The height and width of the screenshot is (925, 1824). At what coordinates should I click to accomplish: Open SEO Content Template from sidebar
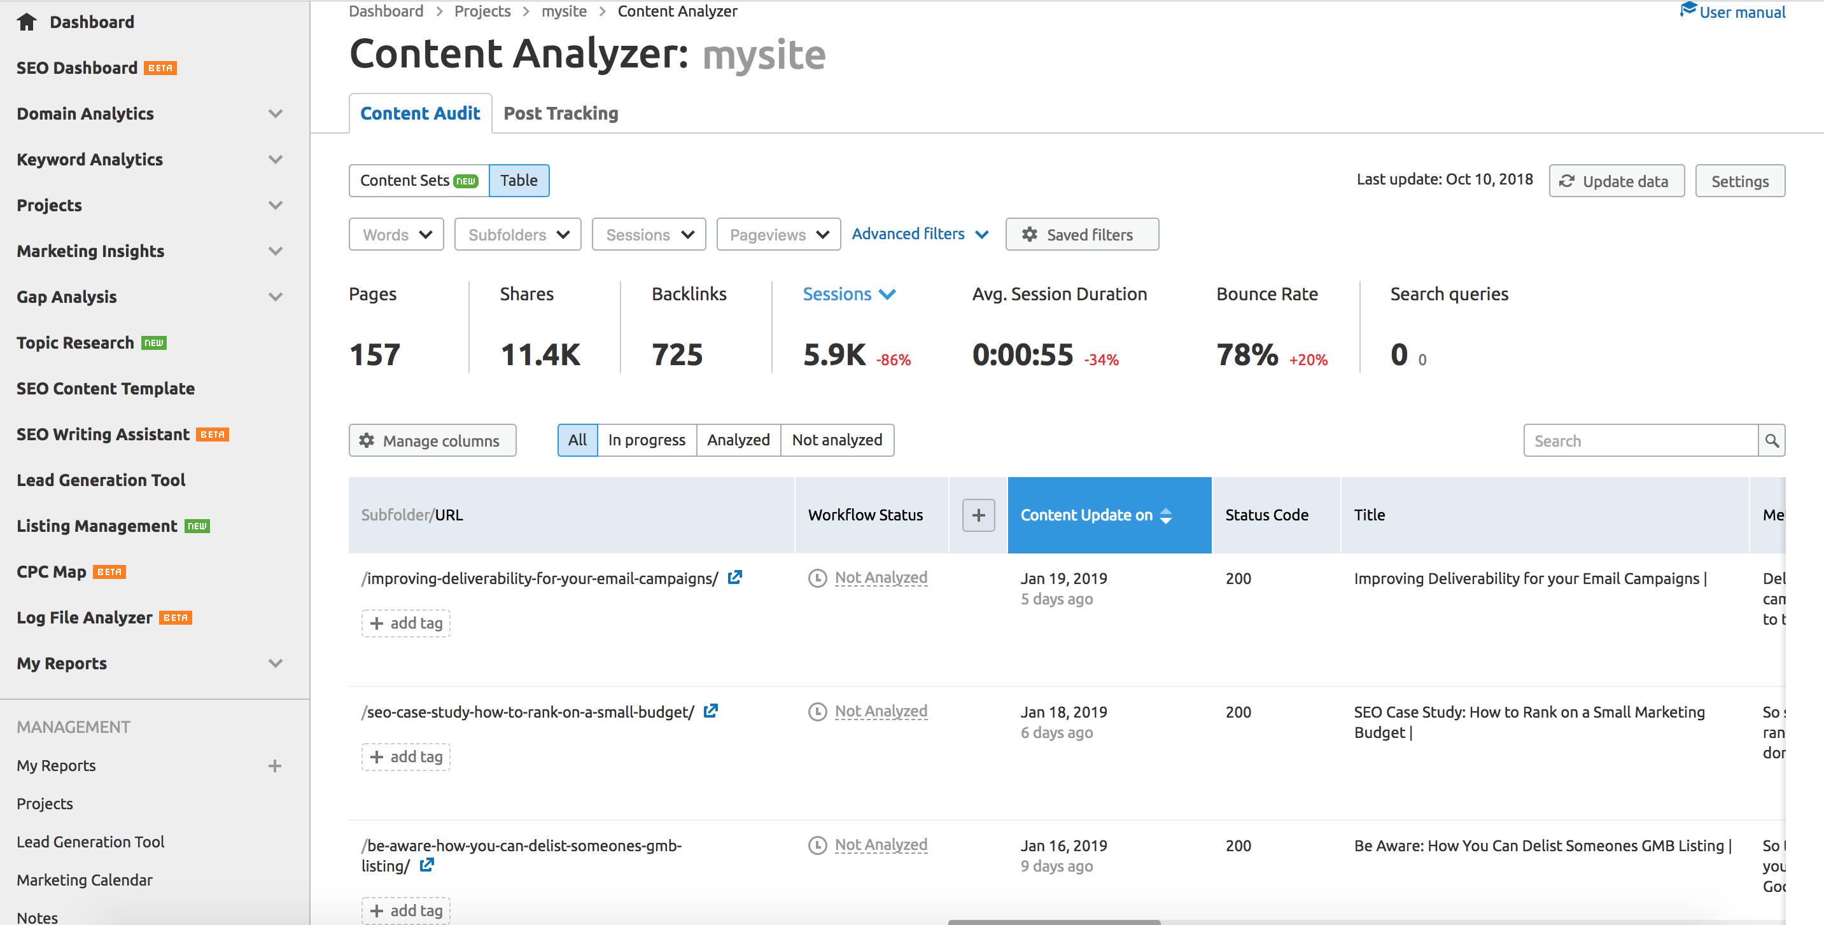click(106, 389)
